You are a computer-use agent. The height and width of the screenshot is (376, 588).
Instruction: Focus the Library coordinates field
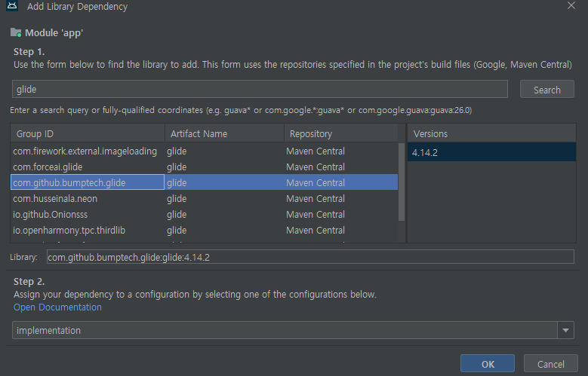click(310, 257)
